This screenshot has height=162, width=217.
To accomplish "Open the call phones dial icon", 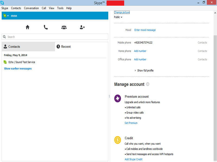I will point(46,27).
